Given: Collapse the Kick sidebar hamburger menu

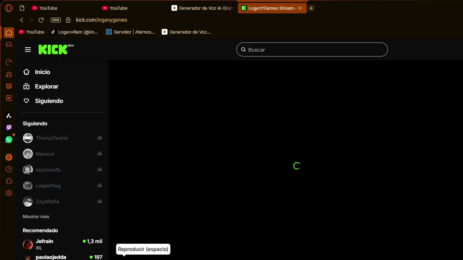Looking at the screenshot, I should 28,50.
